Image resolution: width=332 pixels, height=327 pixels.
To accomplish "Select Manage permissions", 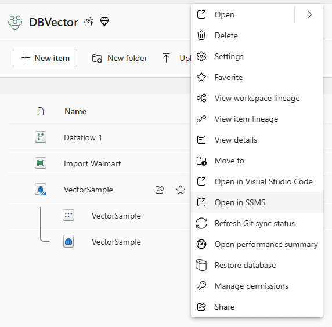I will click(x=257, y=286).
